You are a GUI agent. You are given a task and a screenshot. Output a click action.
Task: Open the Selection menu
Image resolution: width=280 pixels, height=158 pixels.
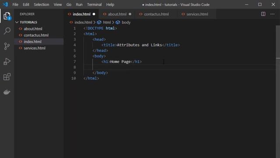pos(42,4)
